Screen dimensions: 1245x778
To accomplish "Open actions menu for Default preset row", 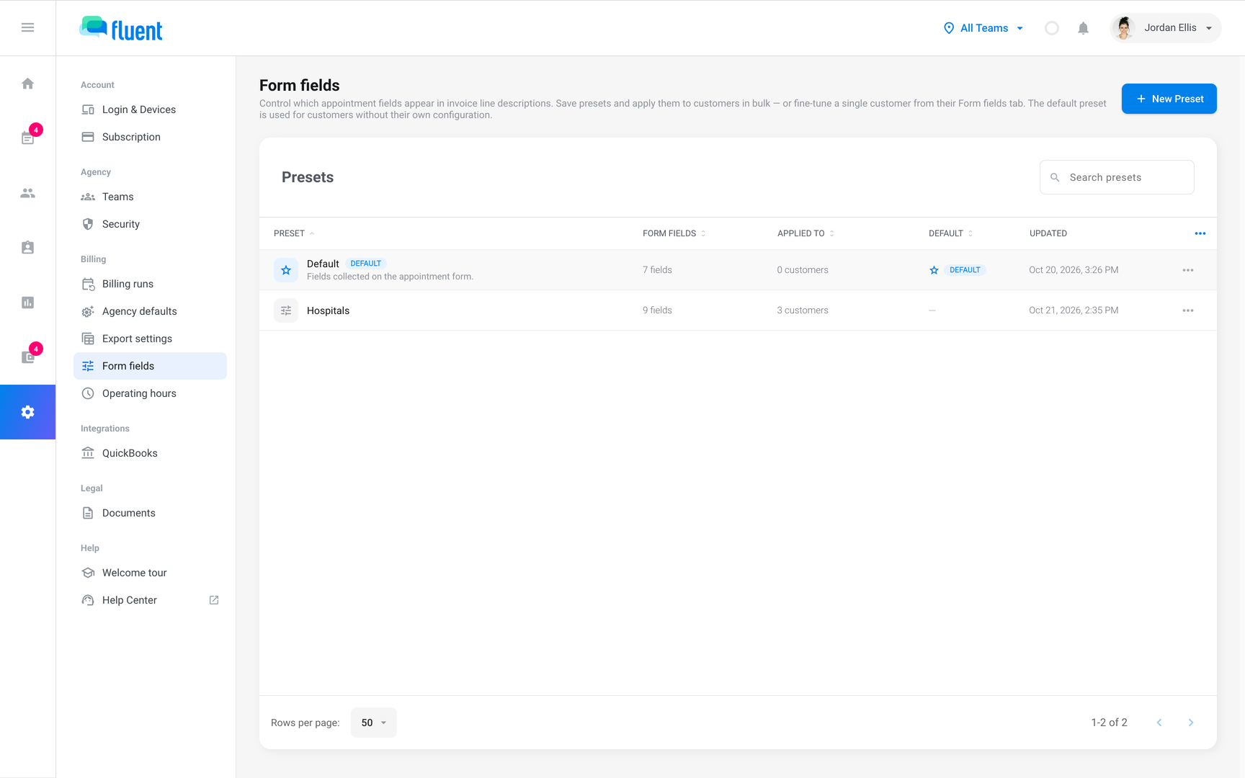I will coord(1188,270).
